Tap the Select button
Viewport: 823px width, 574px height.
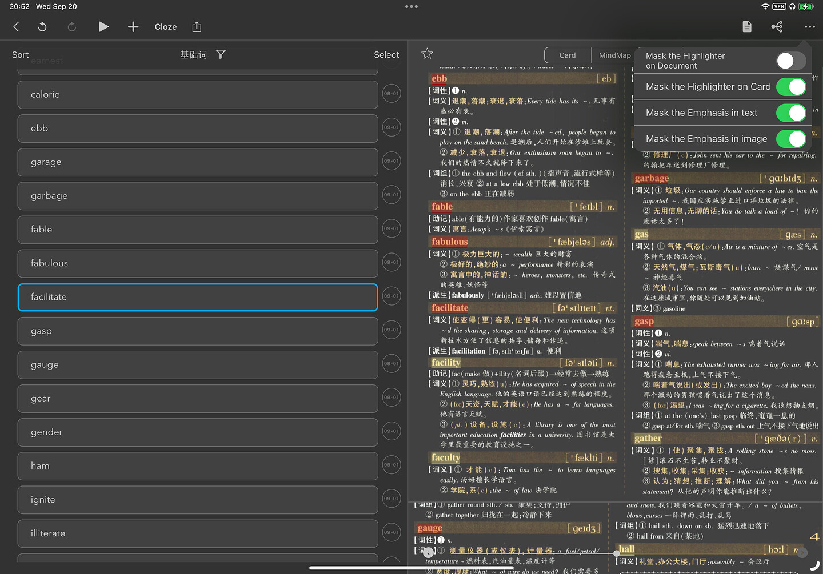(x=386, y=55)
